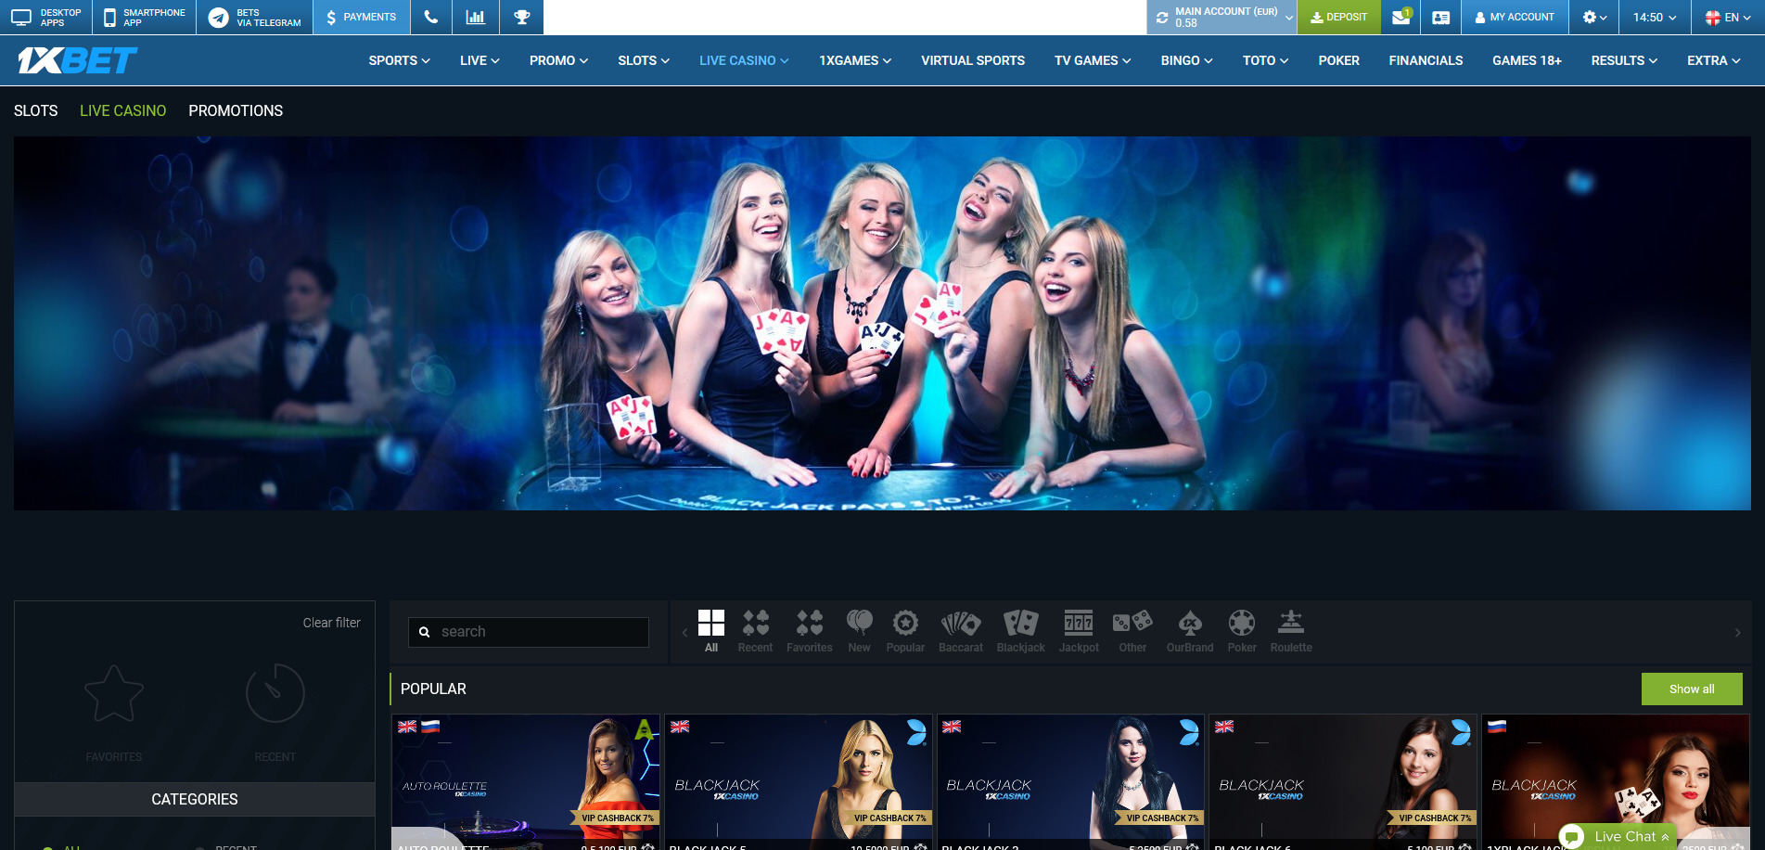This screenshot has height=850, width=1765.
Task: Open the Virtual Sports menu item
Action: (x=972, y=60)
